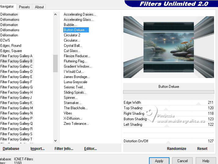Choose The Blackhole... filter

pos(76,108)
